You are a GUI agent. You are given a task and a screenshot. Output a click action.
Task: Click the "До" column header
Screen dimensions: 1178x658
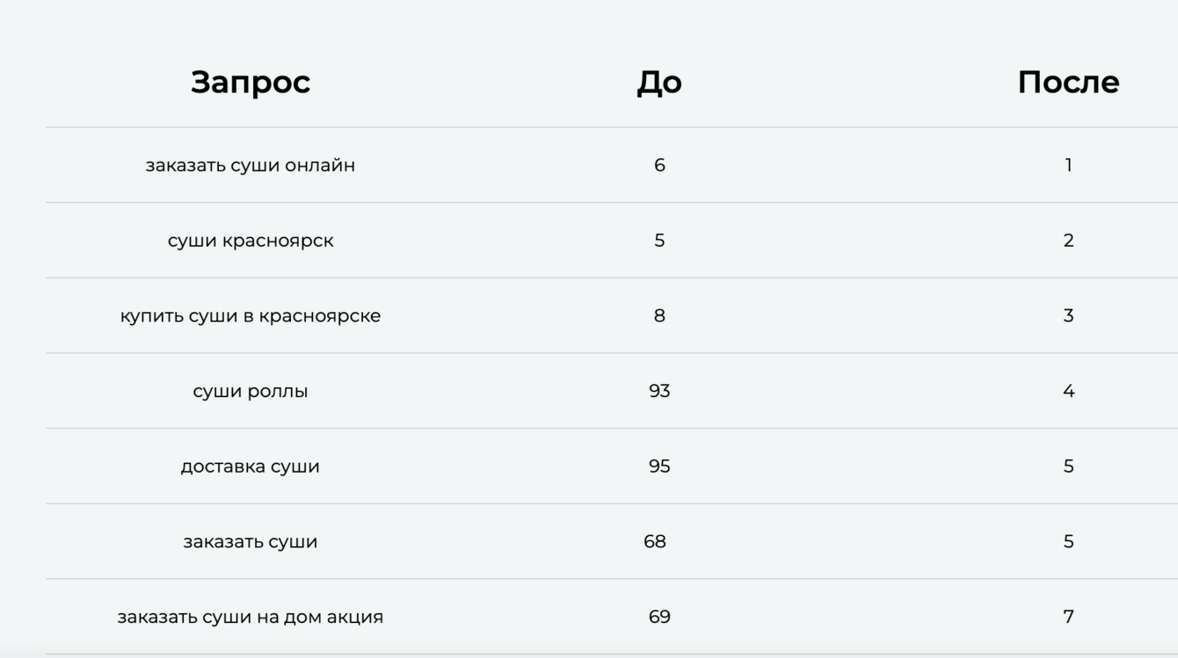click(x=659, y=82)
